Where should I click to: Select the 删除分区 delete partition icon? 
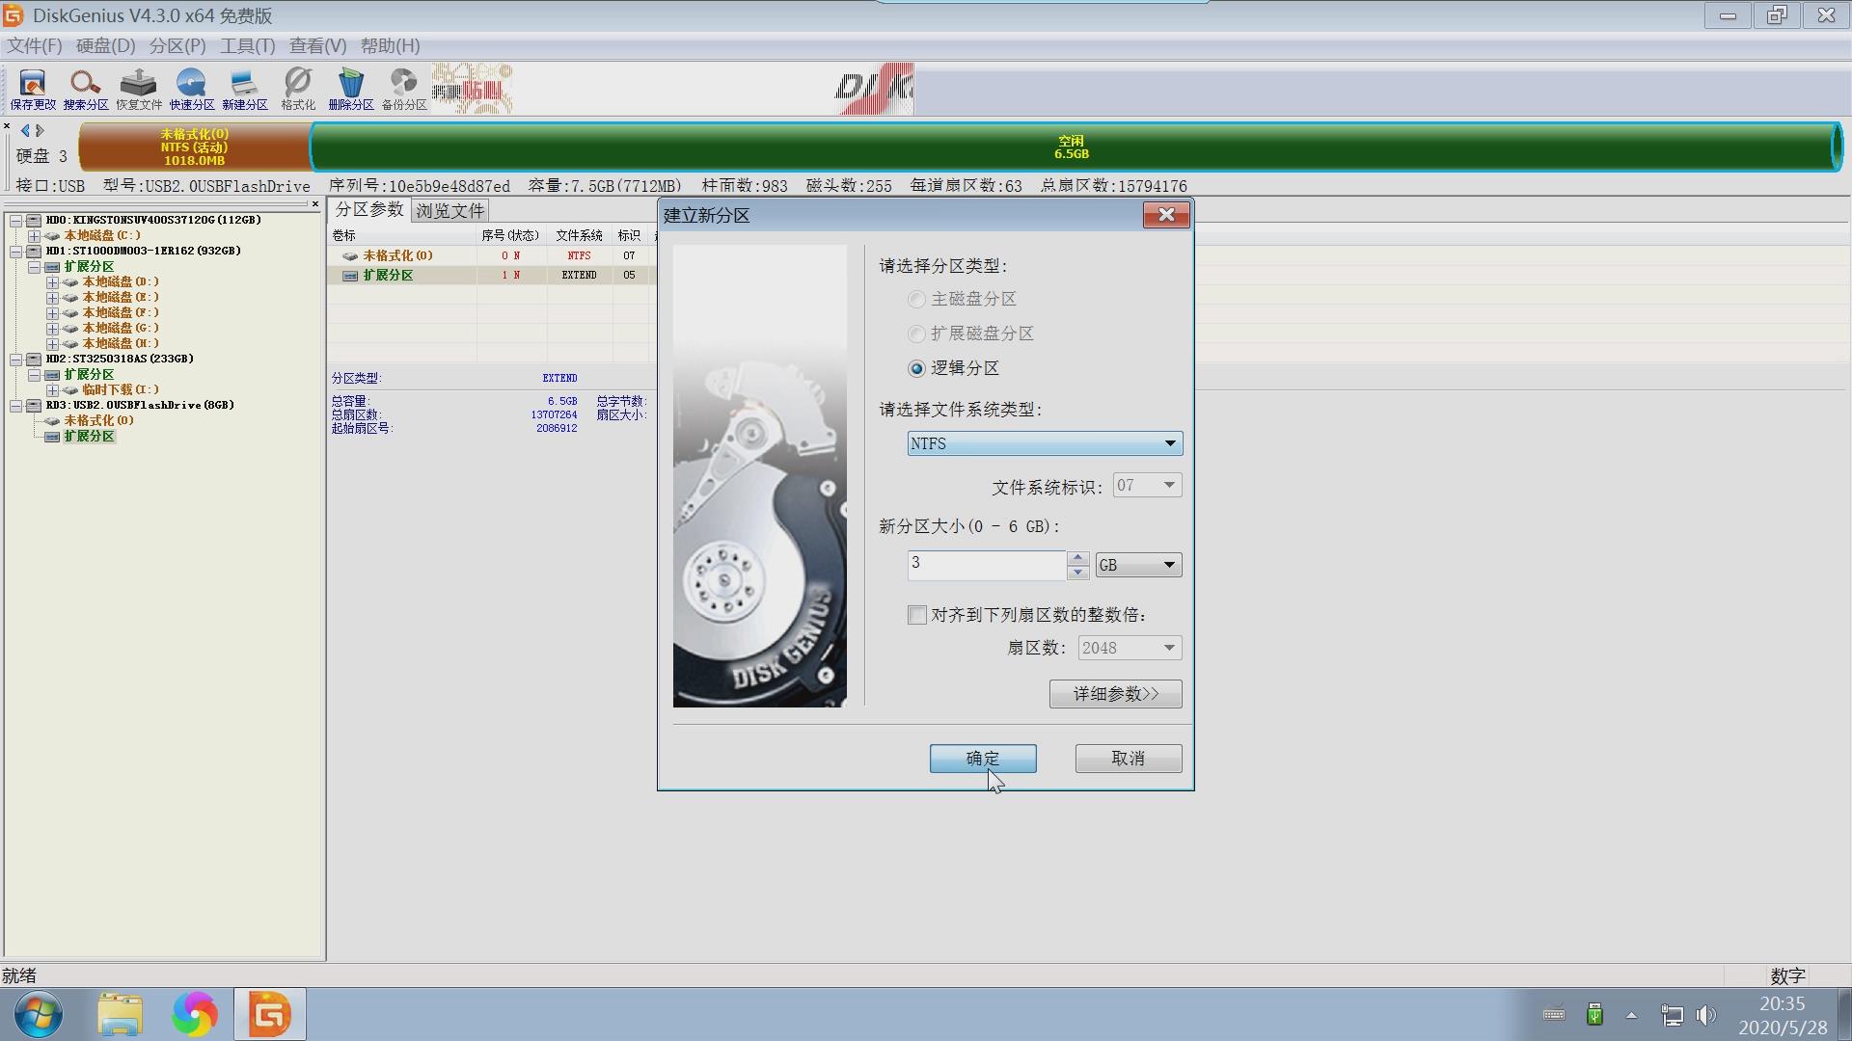click(x=351, y=89)
